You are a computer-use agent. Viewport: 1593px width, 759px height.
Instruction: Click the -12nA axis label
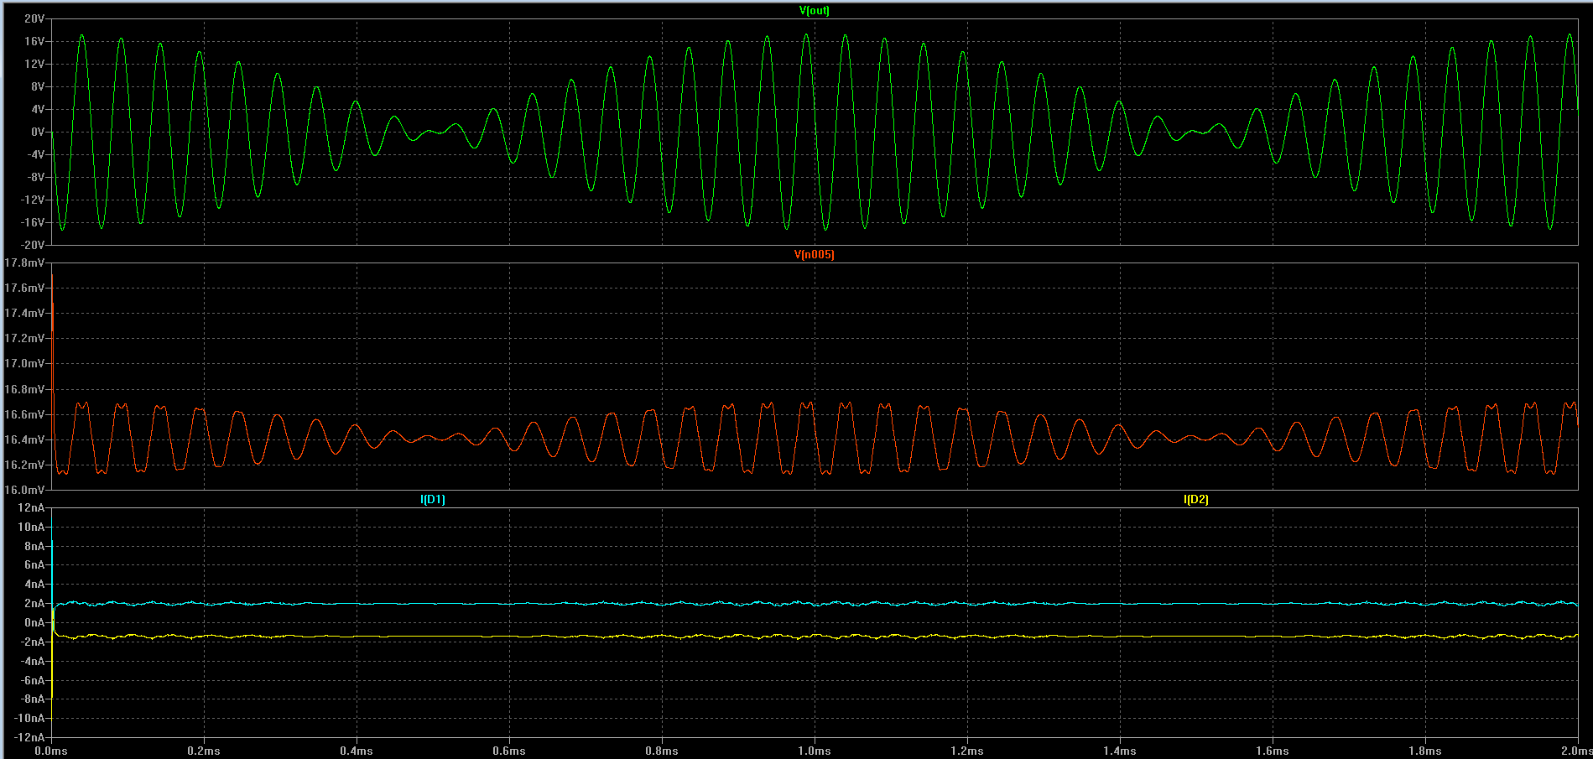(x=29, y=737)
